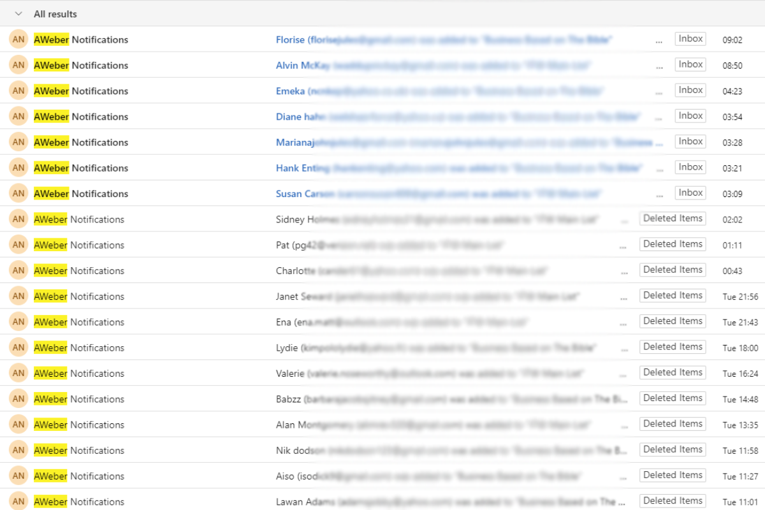Click Deleted Items tag on the 01:11 email
Viewport: 765px width, 510px height.
(673, 244)
